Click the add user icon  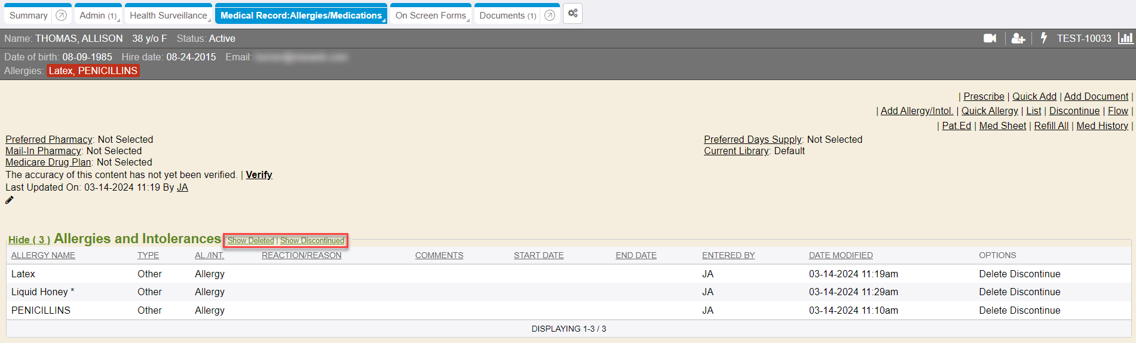pyautogui.click(x=1018, y=38)
